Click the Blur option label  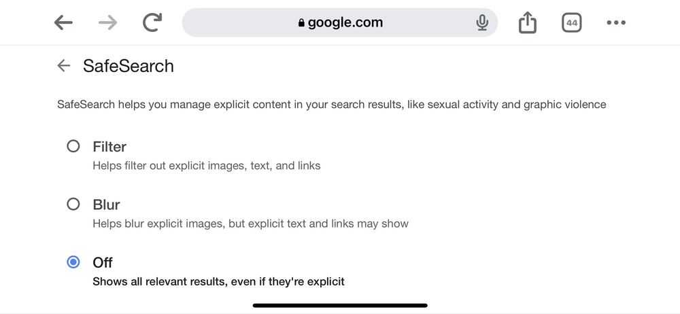pyautogui.click(x=107, y=204)
